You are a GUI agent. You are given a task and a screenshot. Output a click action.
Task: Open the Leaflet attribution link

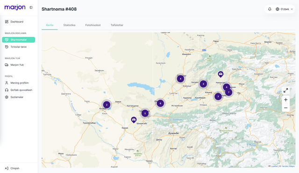(274, 166)
